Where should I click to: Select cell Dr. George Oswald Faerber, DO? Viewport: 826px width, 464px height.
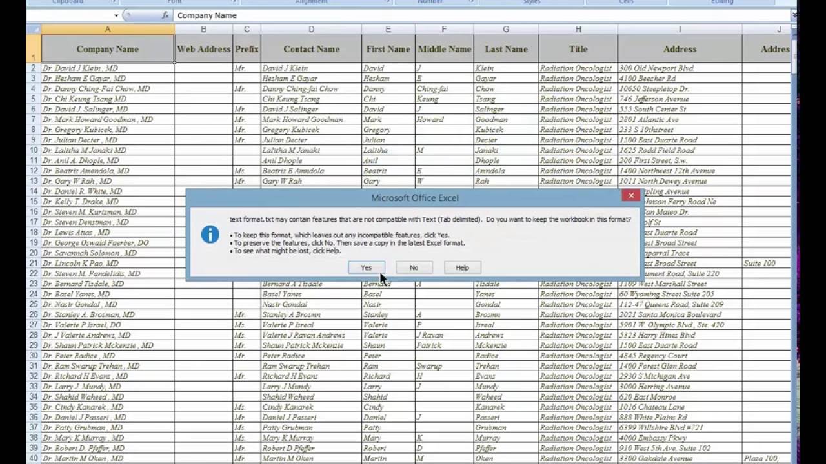[x=108, y=242]
